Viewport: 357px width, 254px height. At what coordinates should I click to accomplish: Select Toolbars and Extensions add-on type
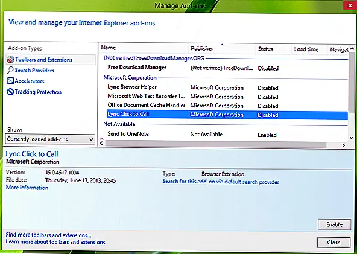[51, 60]
